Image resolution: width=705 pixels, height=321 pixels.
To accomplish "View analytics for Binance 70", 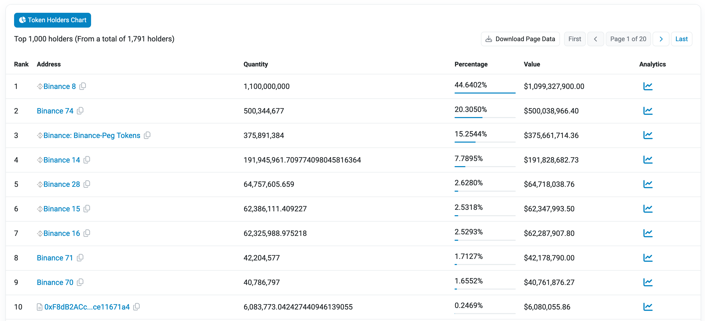I will (647, 282).
